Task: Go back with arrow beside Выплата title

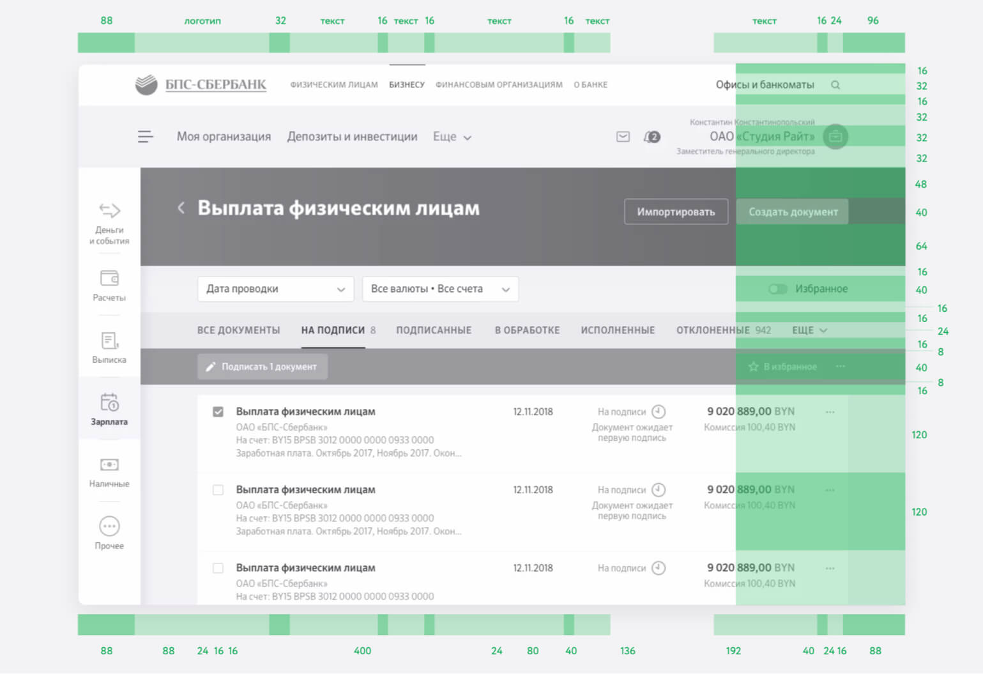Action: pos(181,208)
